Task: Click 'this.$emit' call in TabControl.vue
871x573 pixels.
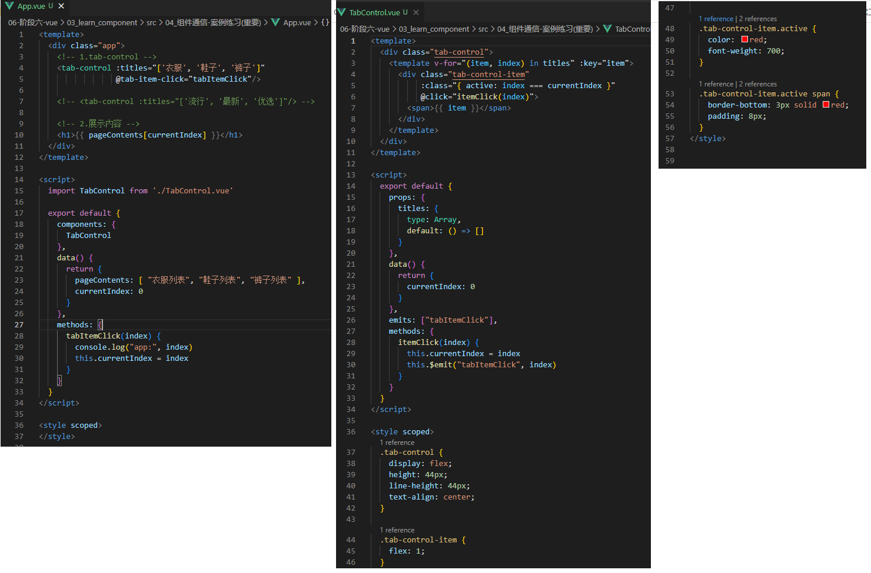Action: click(x=430, y=364)
